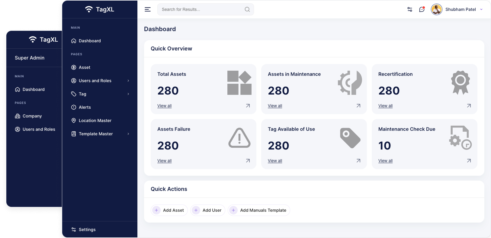Open the Shubham Patel profile dropdown
Screen dimensions: 491x238
(481, 9)
